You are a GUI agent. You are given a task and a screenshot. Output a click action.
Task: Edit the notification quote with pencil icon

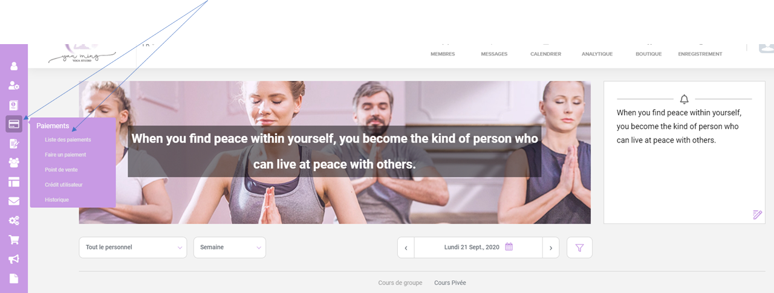[x=758, y=214]
